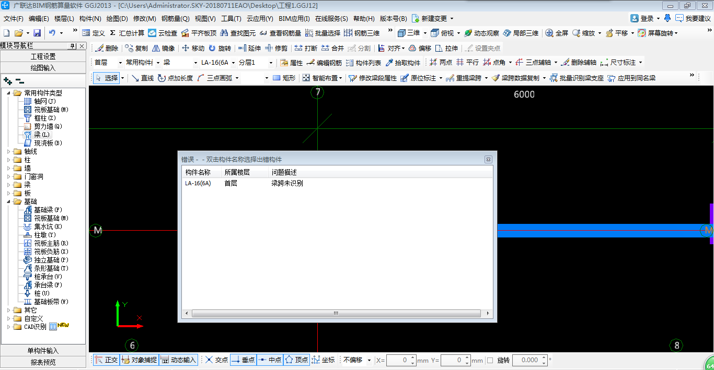The image size is (714, 370).
Task: Select the 直线 line drawing tool
Action: click(x=143, y=78)
